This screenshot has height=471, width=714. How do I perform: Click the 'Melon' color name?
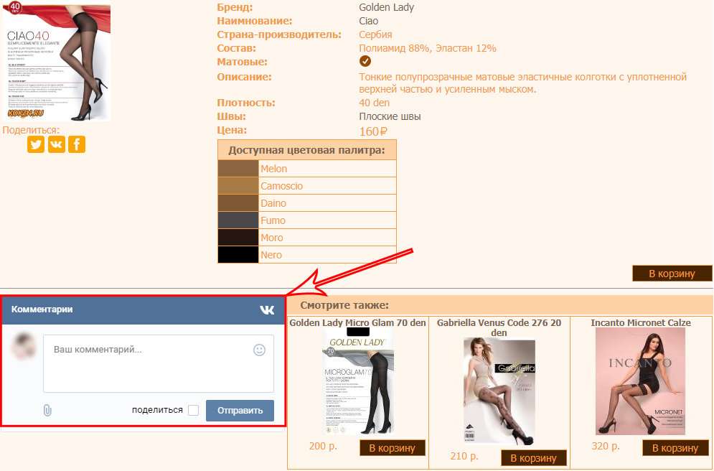[273, 169]
